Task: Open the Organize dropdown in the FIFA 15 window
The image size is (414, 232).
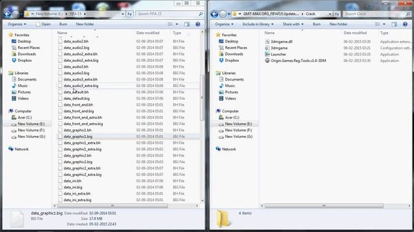Action: [17, 24]
